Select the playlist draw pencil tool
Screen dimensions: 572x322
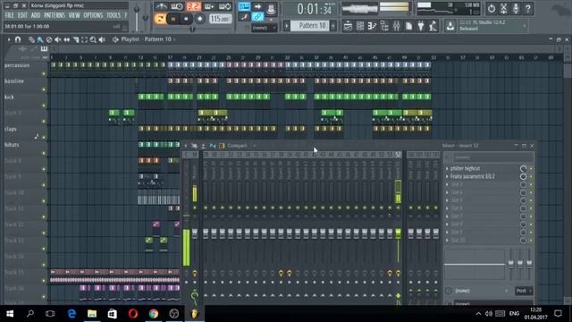click(x=31, y=39)
